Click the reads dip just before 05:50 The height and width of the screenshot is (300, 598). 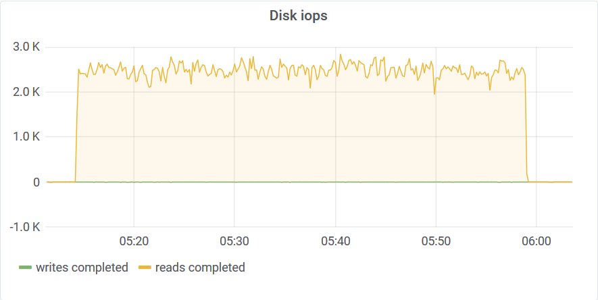pos(434,94)
